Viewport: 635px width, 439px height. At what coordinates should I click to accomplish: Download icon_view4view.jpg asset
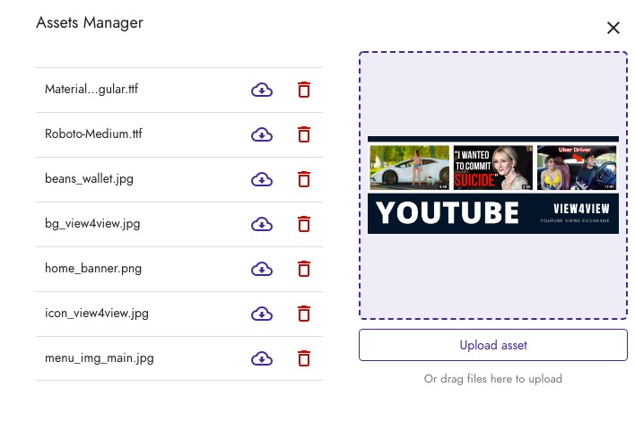click(x=262, y=314)
